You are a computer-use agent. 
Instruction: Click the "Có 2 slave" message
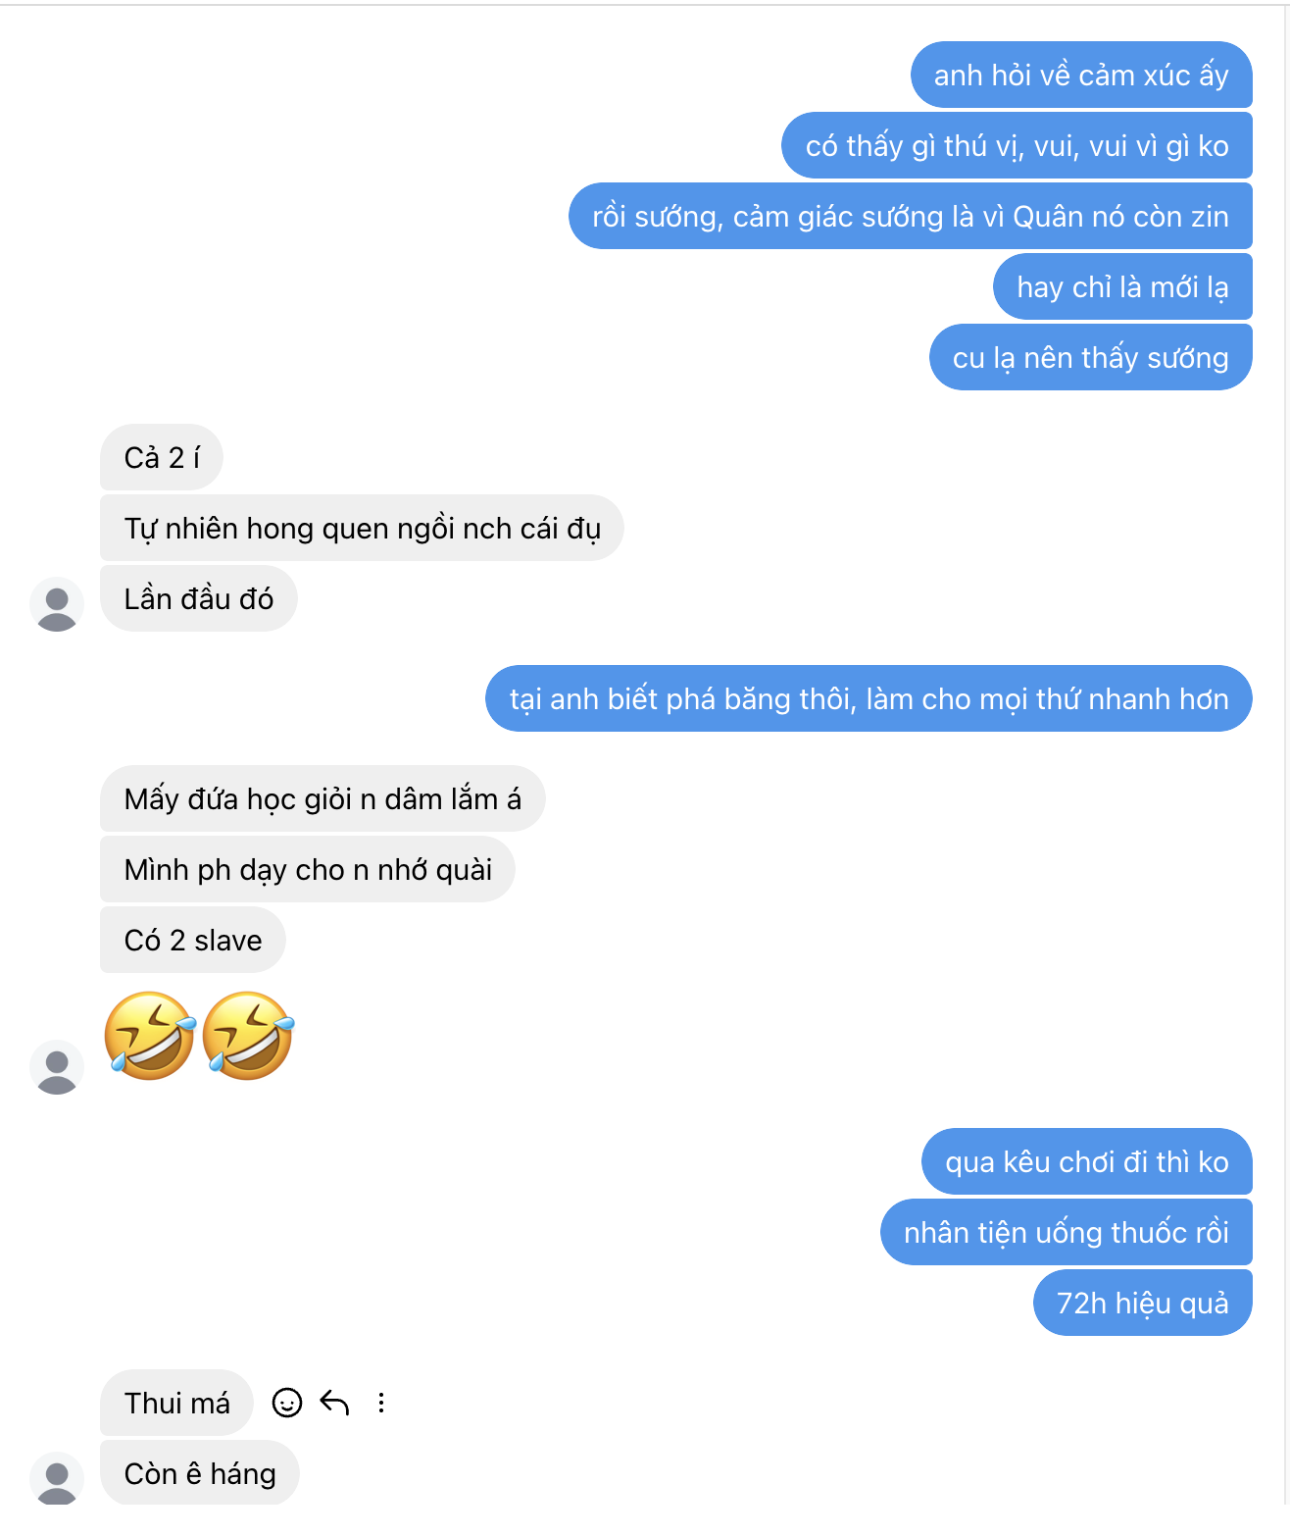tap(193, 940)
